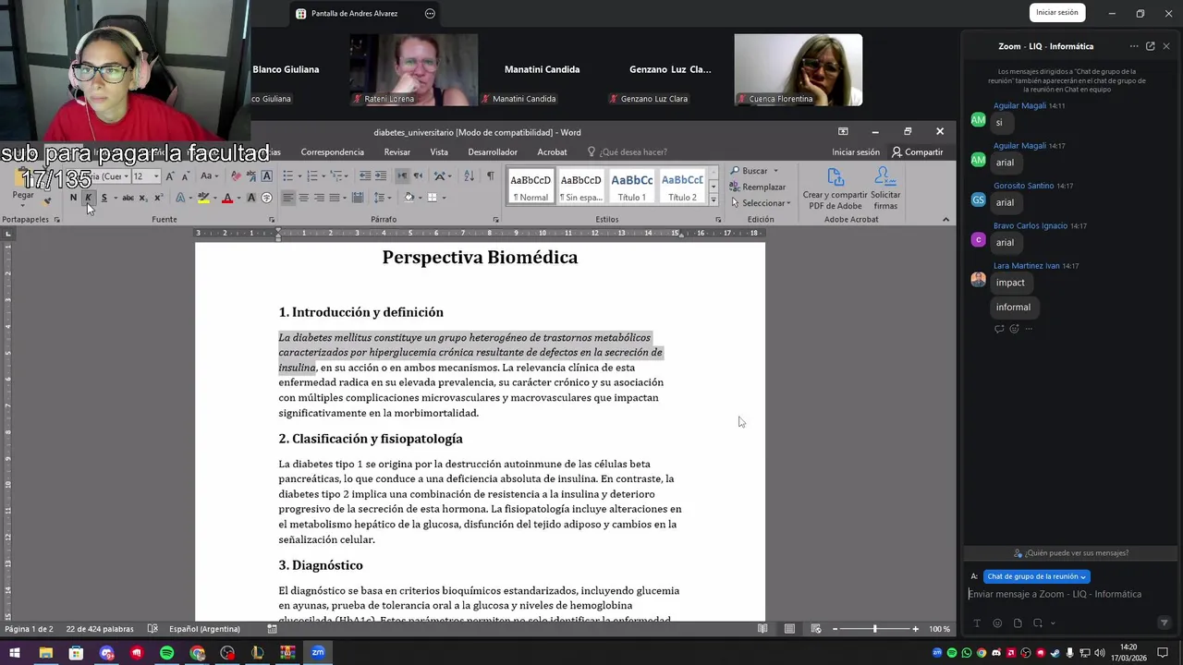Toggle bold (N) formatting button
The height and width of the screenshot is (665, 1183).
point(74,198)
